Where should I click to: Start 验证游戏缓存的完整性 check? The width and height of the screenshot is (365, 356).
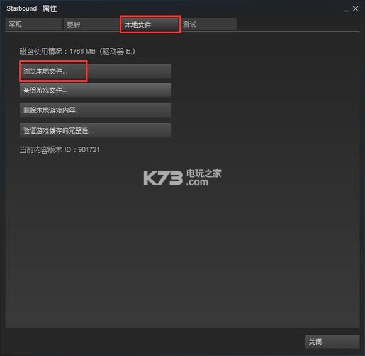coord(95,130)
